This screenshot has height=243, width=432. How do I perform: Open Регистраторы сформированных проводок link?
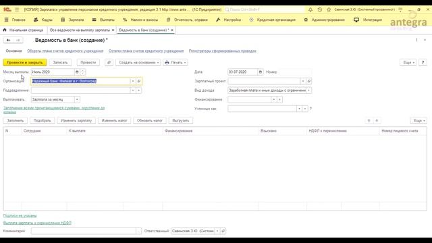(222, 51)
